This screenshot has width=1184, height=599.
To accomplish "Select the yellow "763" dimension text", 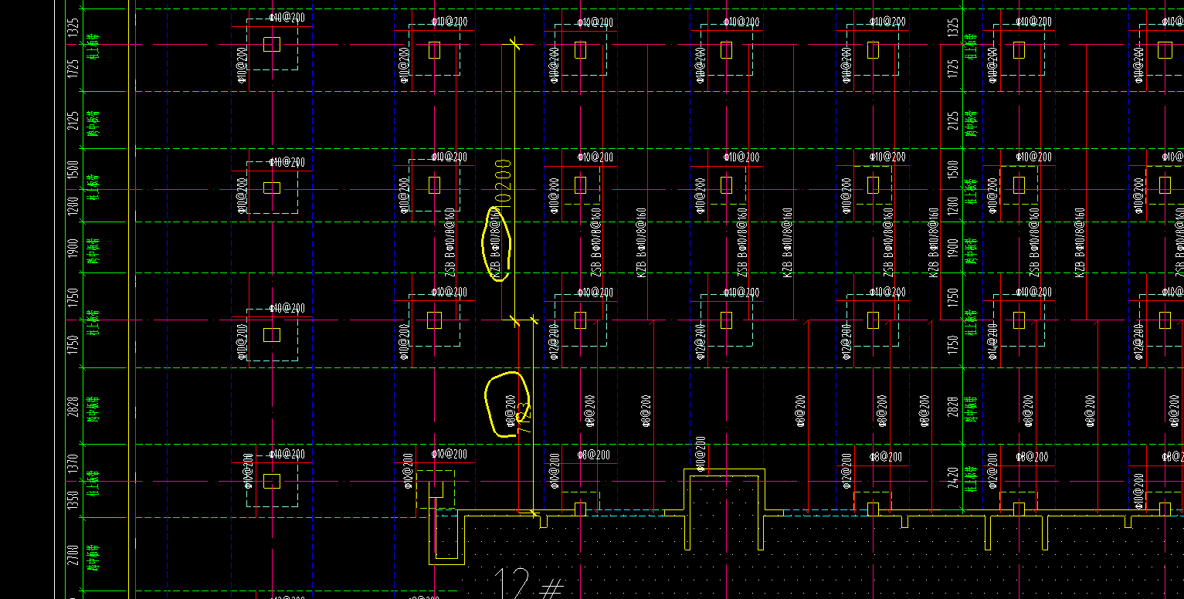I will coord(524,418).
